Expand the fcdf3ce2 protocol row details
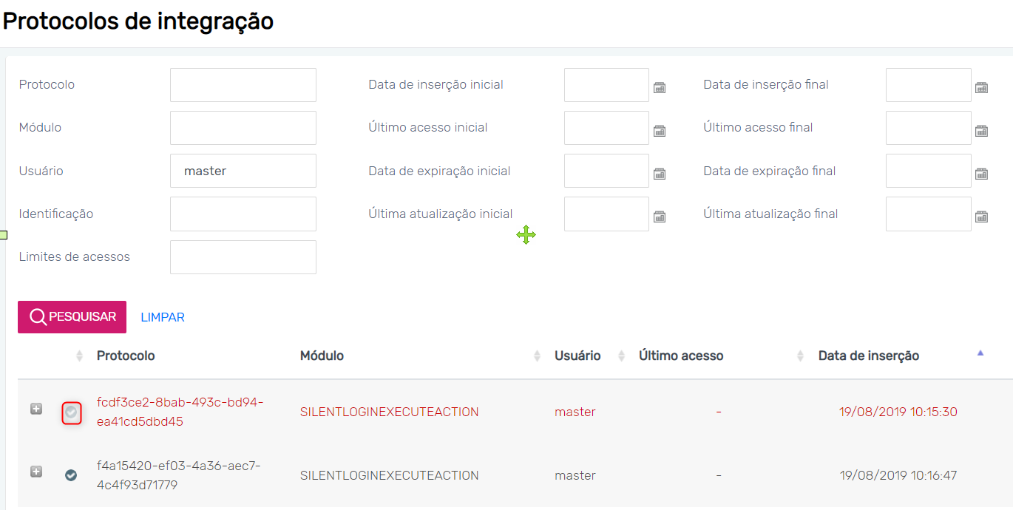 36,409
